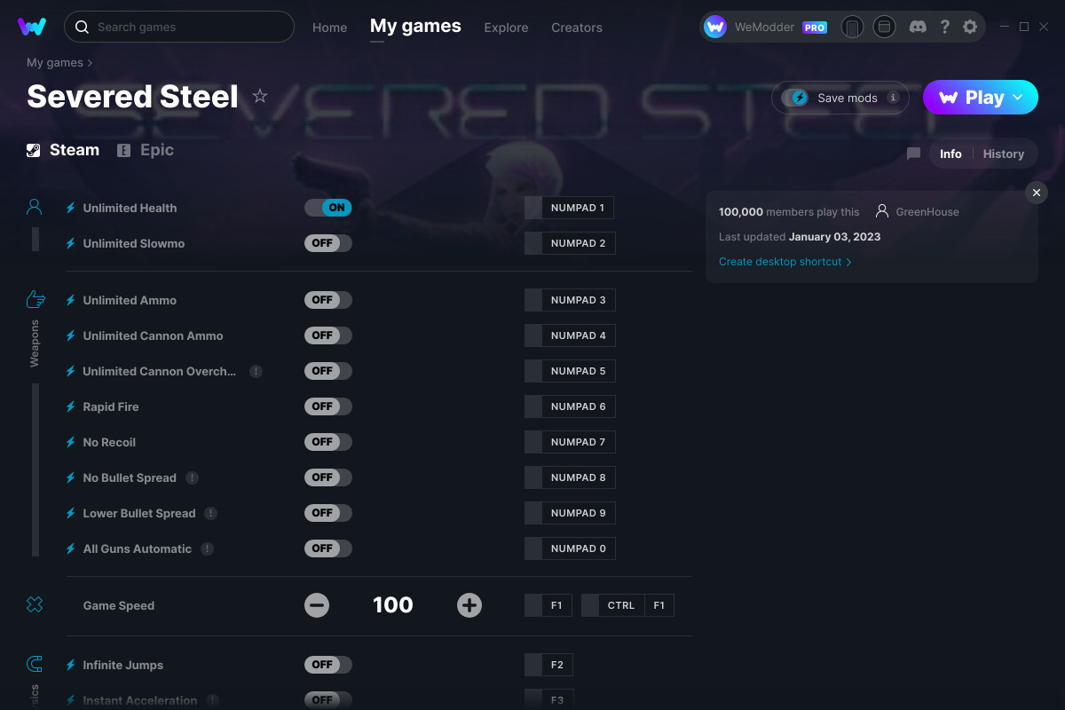Turn off the Unlimited Health toggle
Screen dimensions: 1065x710
[327, 207]
